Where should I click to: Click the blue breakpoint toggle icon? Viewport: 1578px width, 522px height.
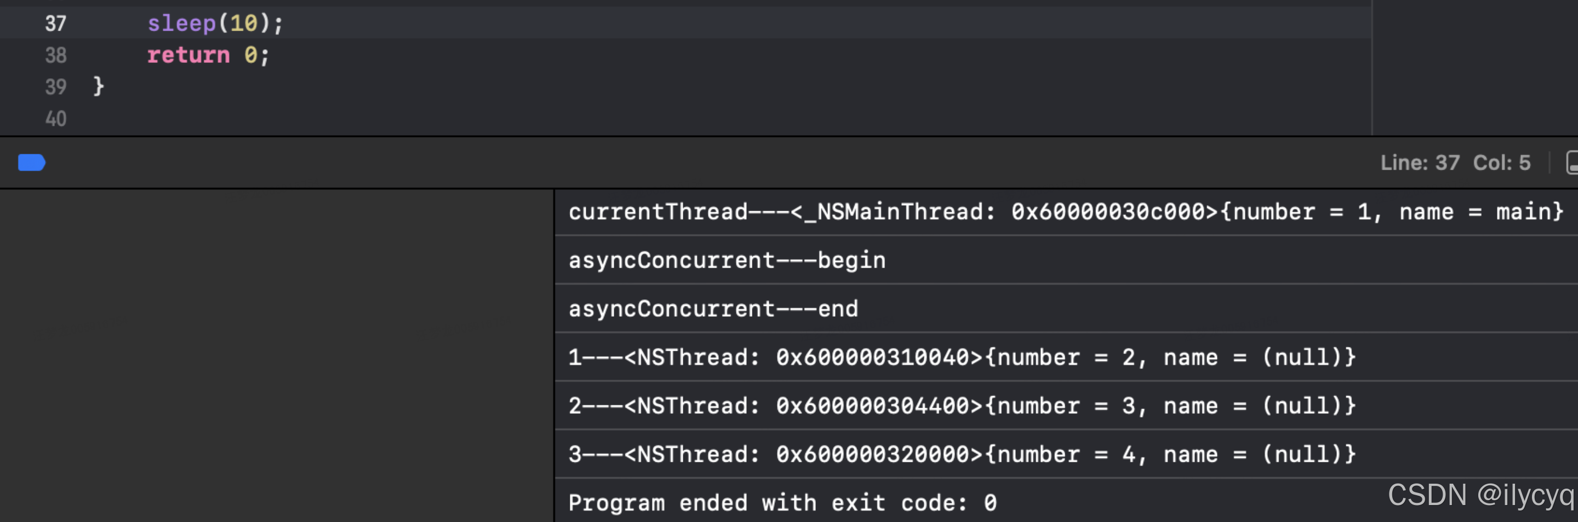(x=32, y=163)
